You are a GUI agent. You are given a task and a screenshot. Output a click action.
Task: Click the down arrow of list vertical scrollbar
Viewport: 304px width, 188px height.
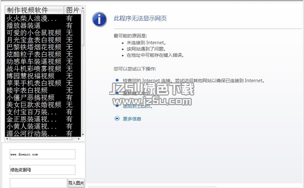click(x=83, y=135)
